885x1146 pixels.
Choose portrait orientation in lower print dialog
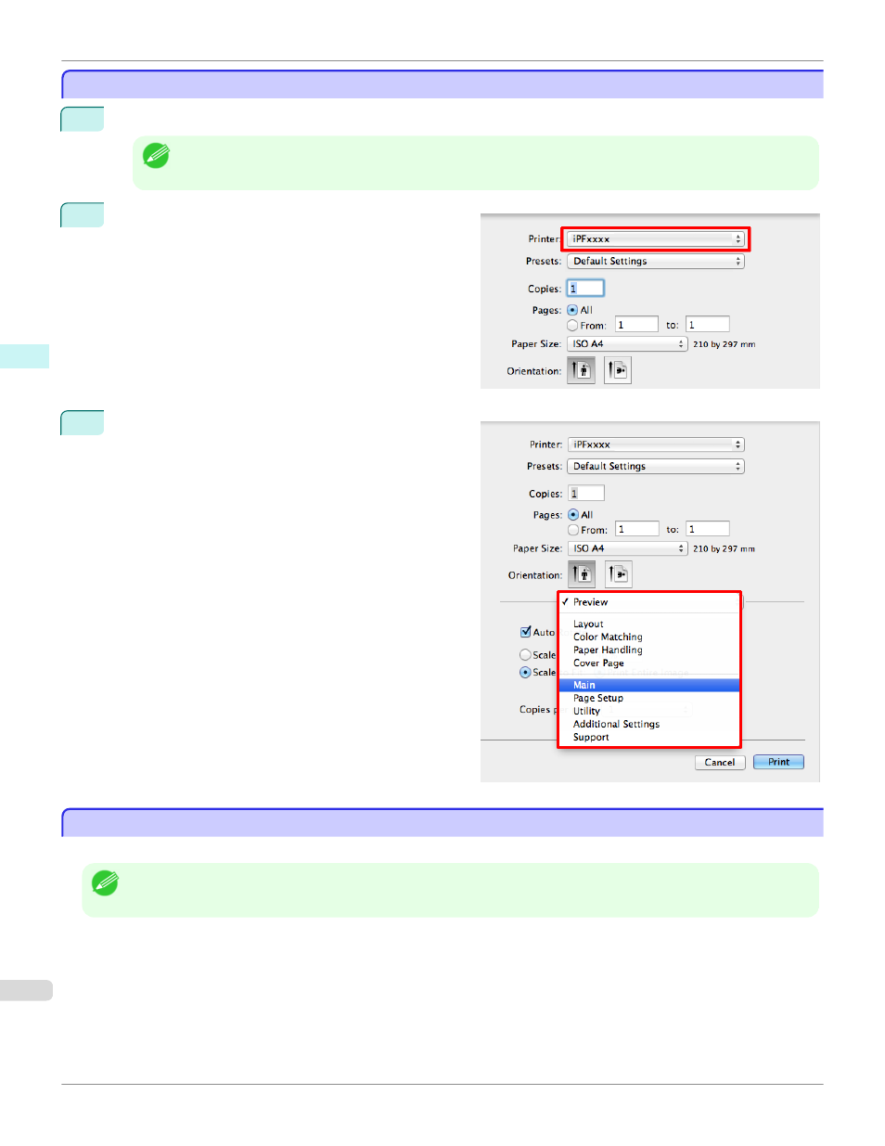(582, 575)
